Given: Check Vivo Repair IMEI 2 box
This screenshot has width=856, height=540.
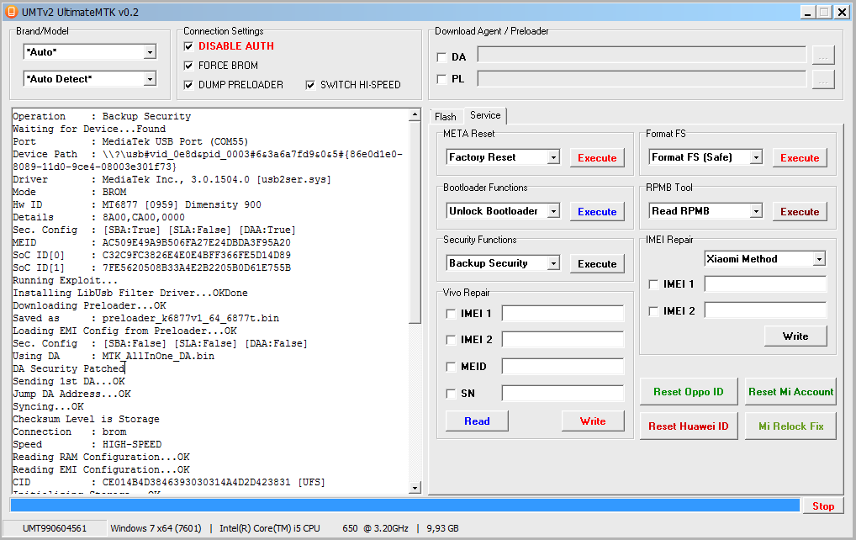Looking at the screenshot, I should [451, 340].
